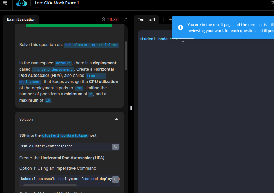The height and width of the screenshot is (193, 274).
Task: Click the default namespace code label
Action: pyautogui.click(x=63, y=63)
